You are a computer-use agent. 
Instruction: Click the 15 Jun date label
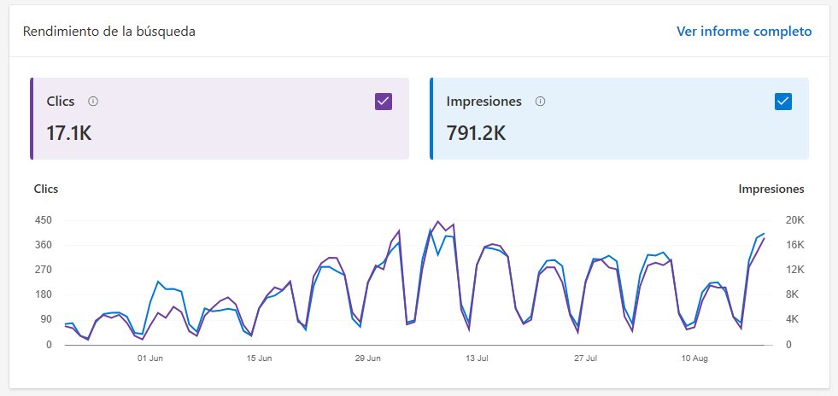[259, 358]
